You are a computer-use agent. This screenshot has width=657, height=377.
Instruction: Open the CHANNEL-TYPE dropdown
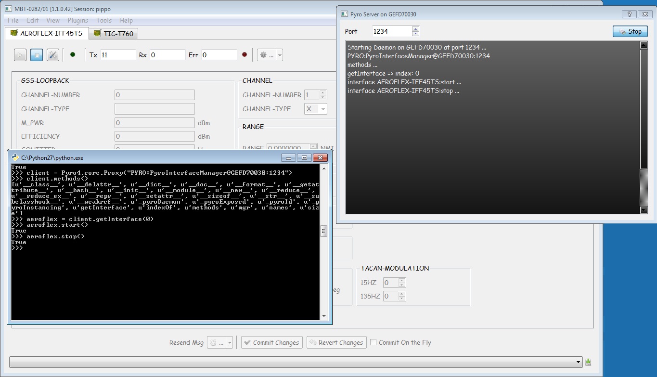pyautogui.click(x=316, y=109)
